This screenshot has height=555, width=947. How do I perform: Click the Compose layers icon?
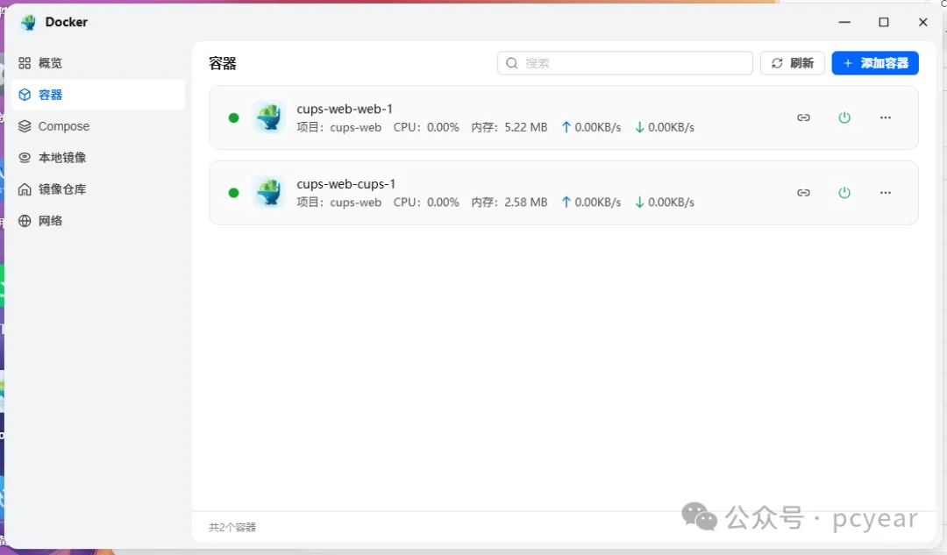[x=25, y=126]
